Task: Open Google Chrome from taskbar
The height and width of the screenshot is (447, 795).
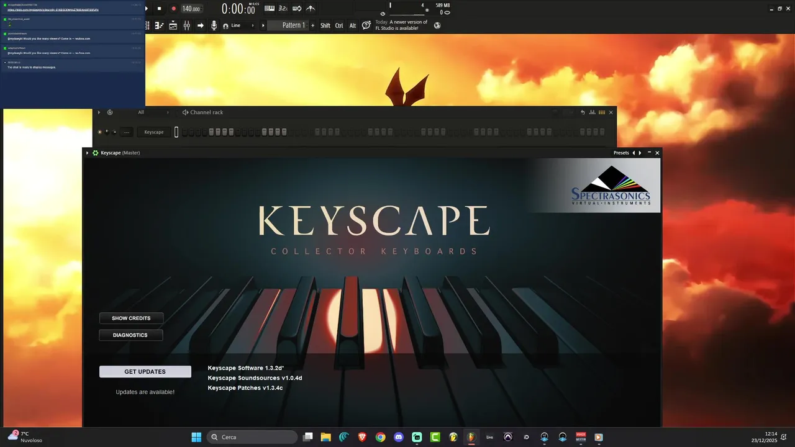Action: (x=381, y=437)
